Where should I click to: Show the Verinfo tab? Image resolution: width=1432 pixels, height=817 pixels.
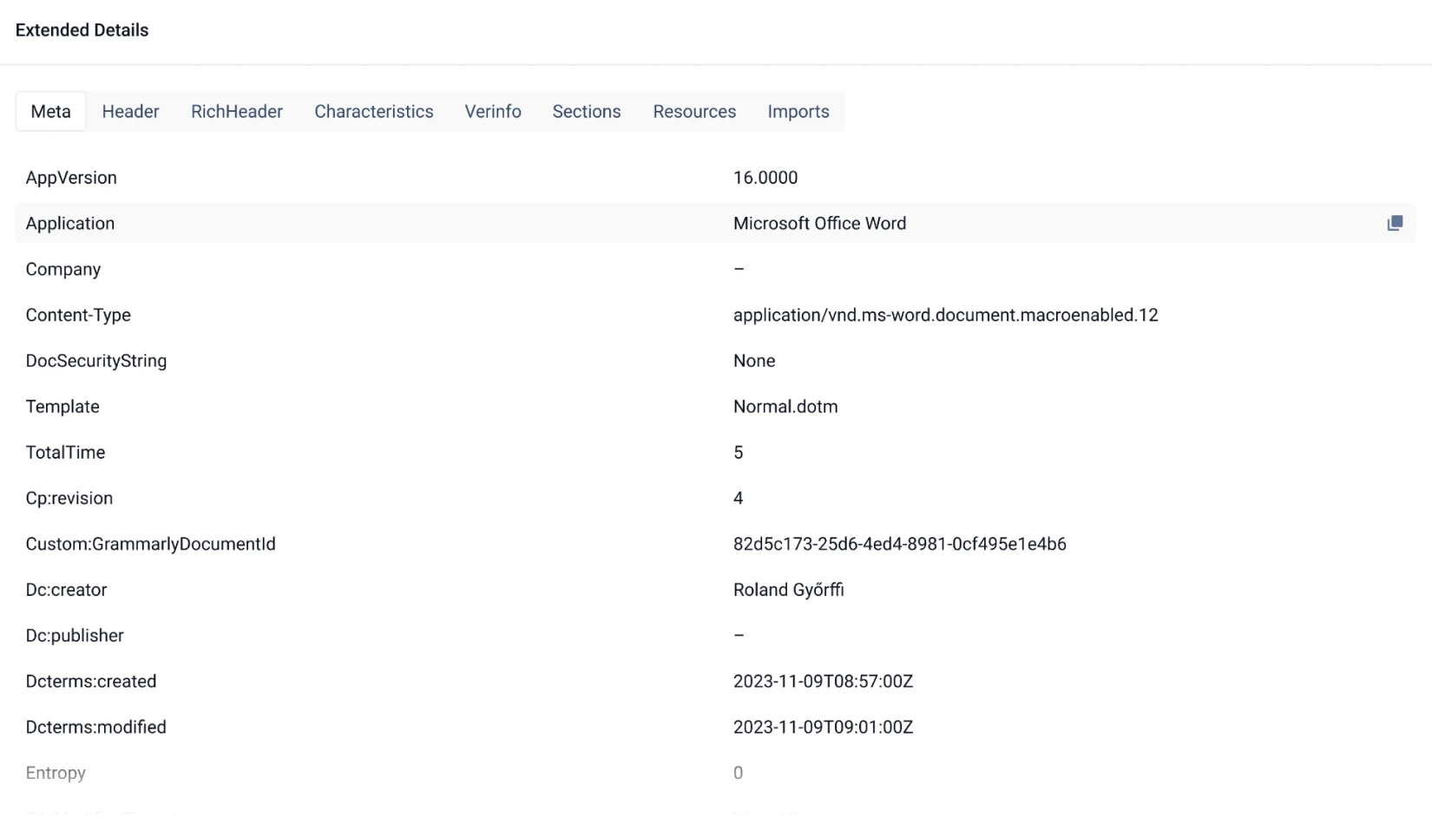pyautogui.click(x=492, y=112)
